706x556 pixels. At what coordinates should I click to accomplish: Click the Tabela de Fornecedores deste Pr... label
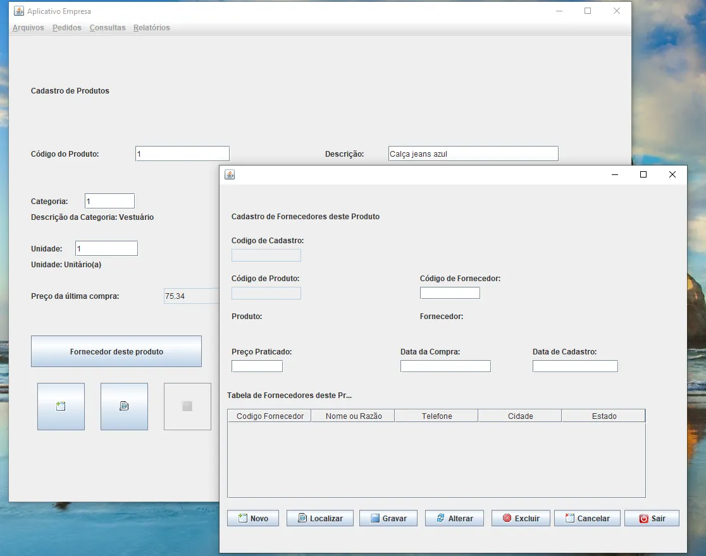(x=289, y=395)
